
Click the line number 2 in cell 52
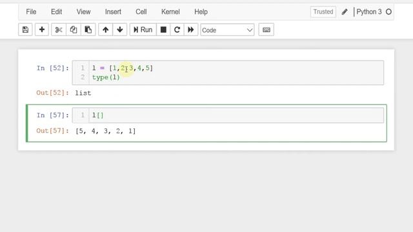coord(83,77)
